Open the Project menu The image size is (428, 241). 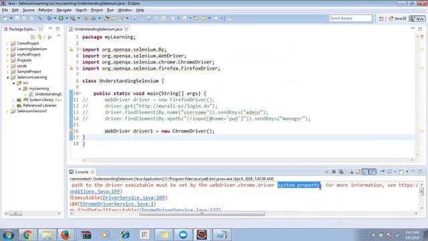(97, 10)
